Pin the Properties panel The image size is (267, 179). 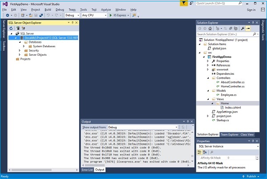point(253,141)
